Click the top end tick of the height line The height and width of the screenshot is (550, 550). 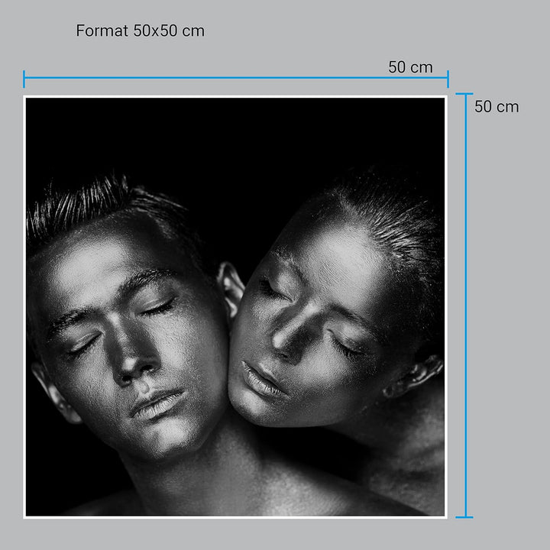coord(464,94)
